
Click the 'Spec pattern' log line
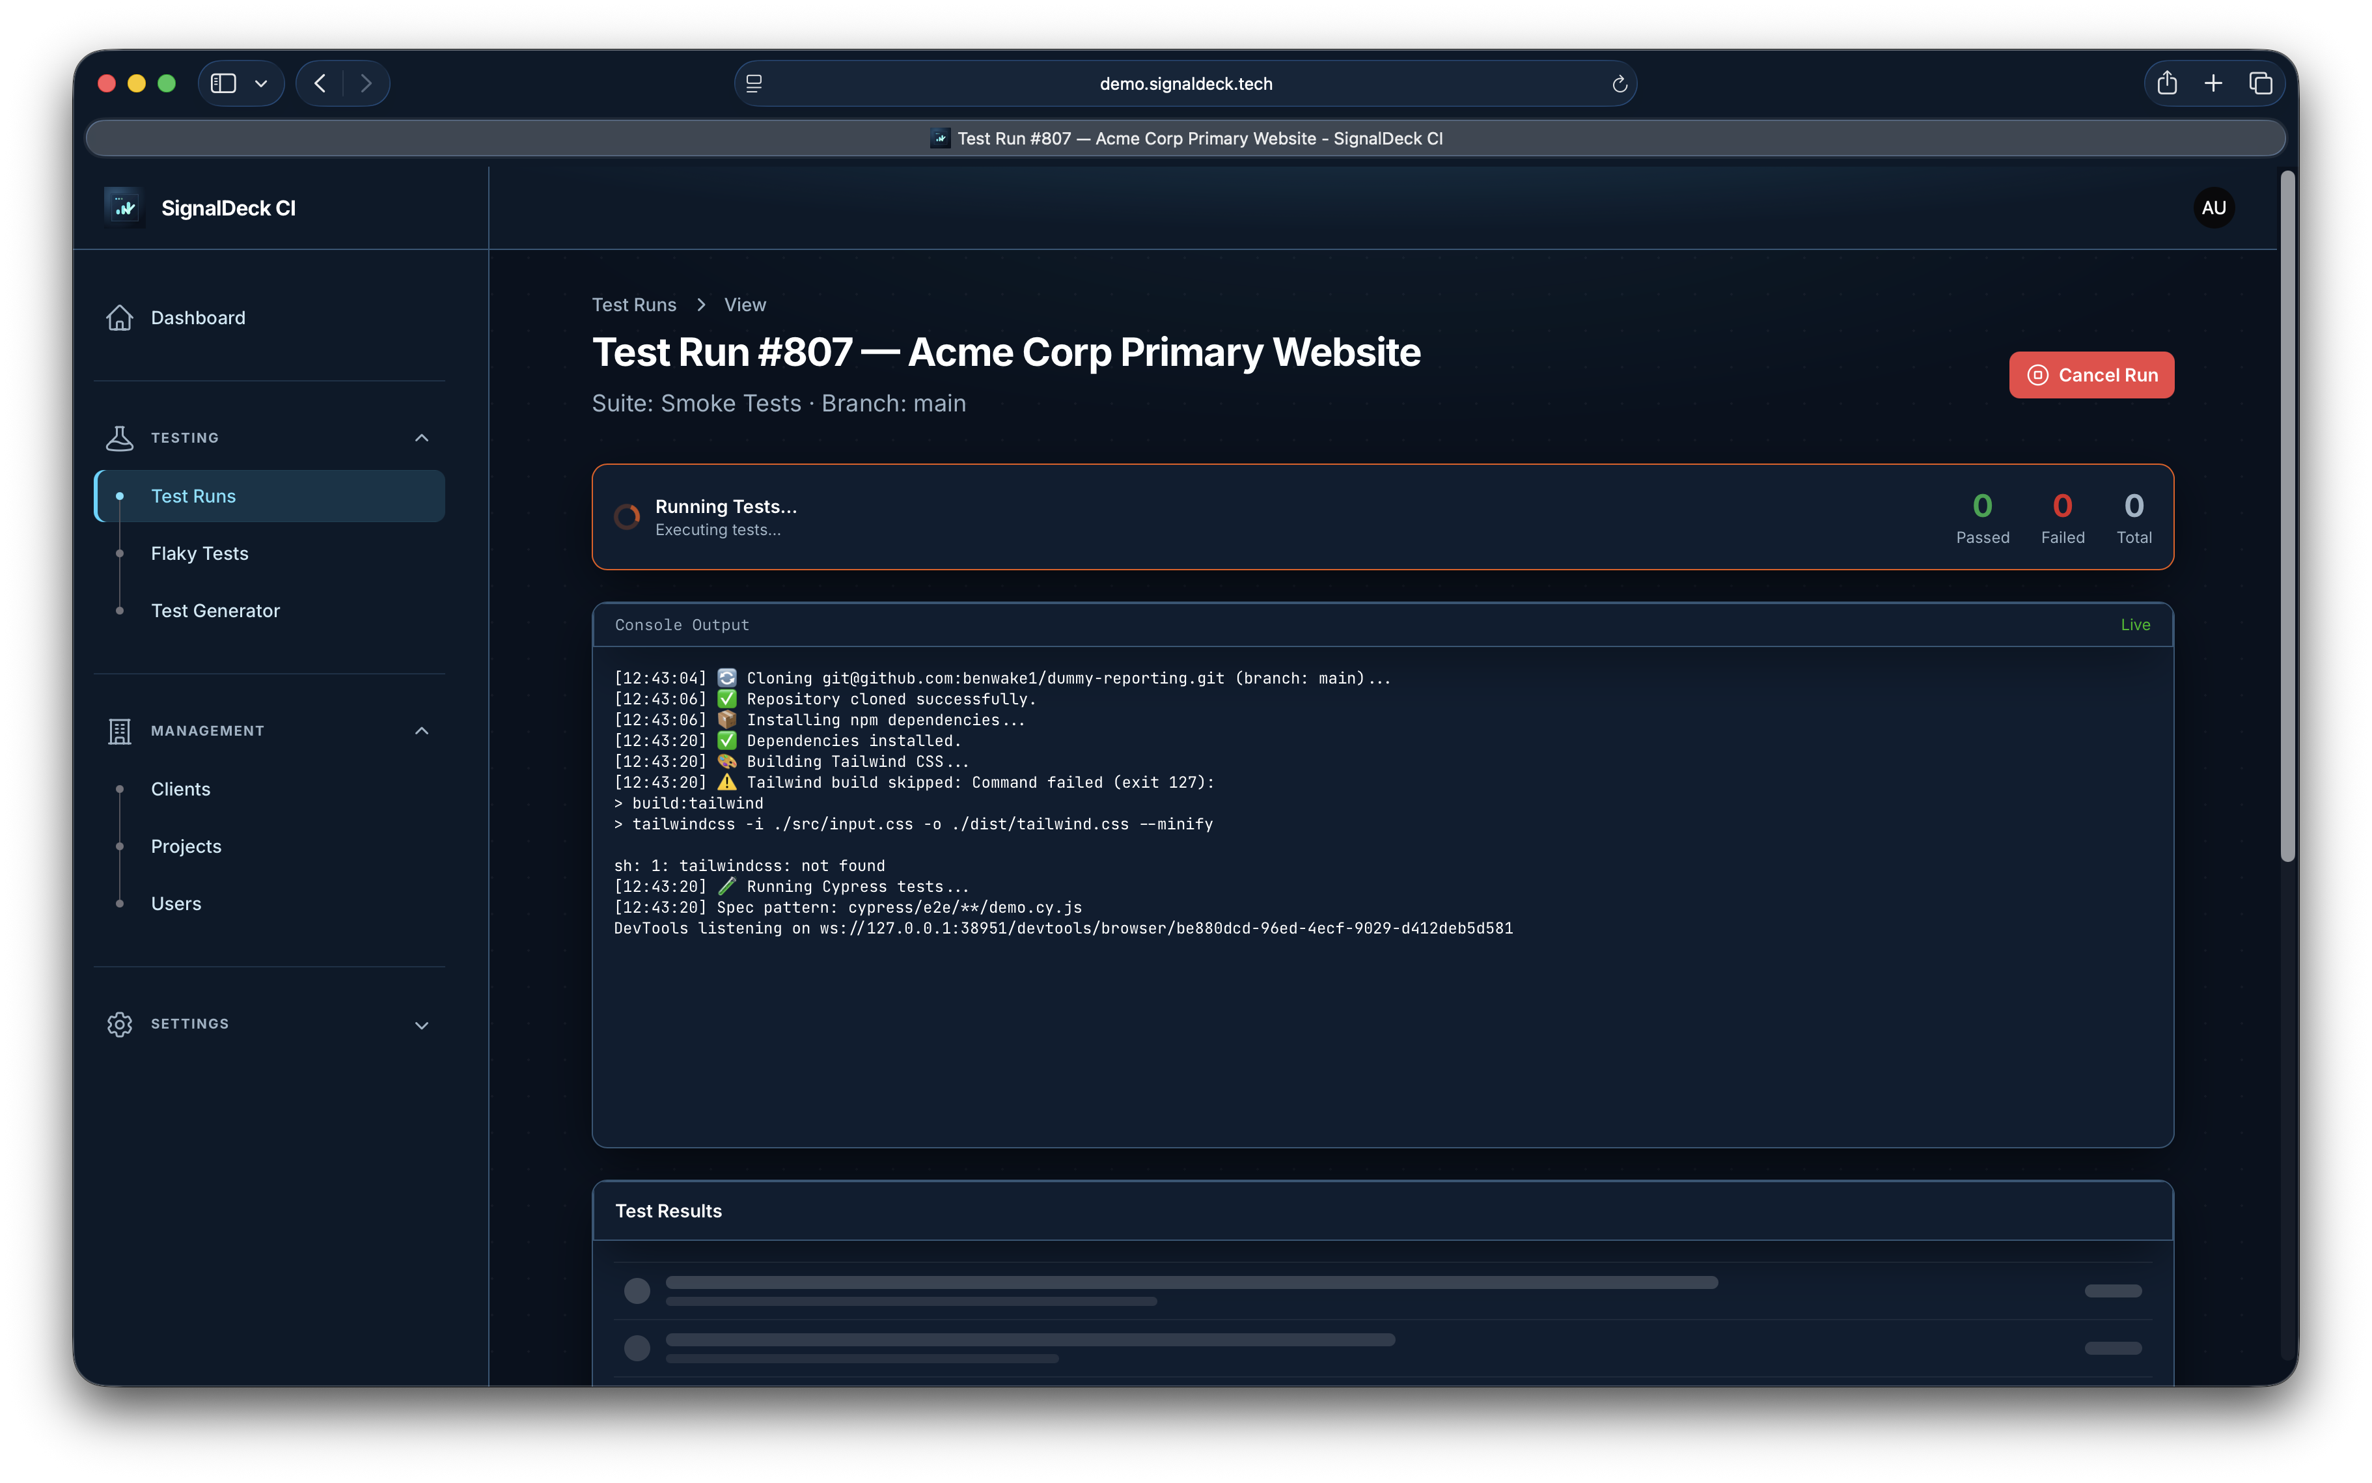[848, 908]
